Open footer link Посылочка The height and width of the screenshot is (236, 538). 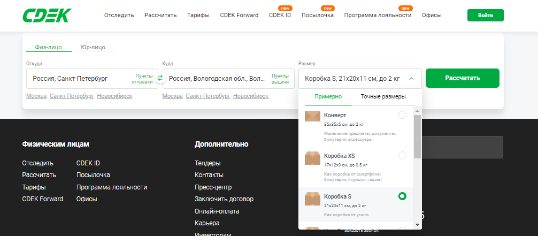[94, 175]
